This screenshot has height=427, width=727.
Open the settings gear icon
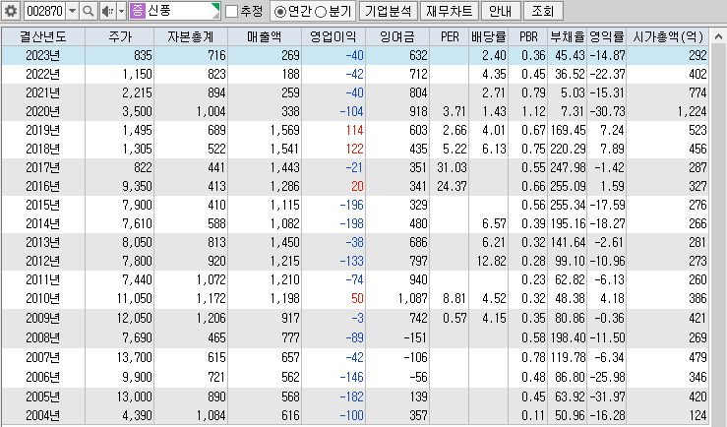(11, 11)
